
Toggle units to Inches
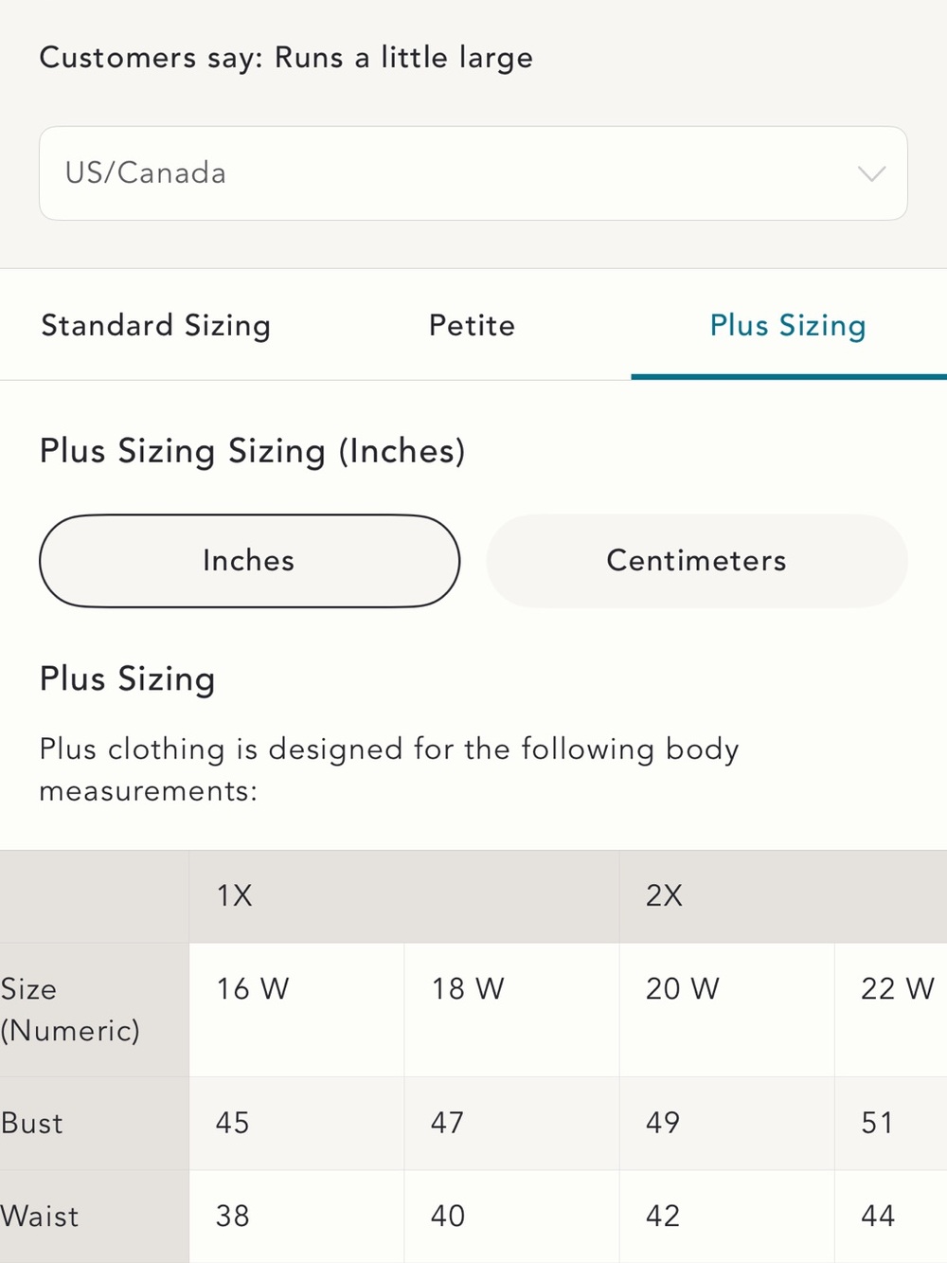[x=249, y=561]
